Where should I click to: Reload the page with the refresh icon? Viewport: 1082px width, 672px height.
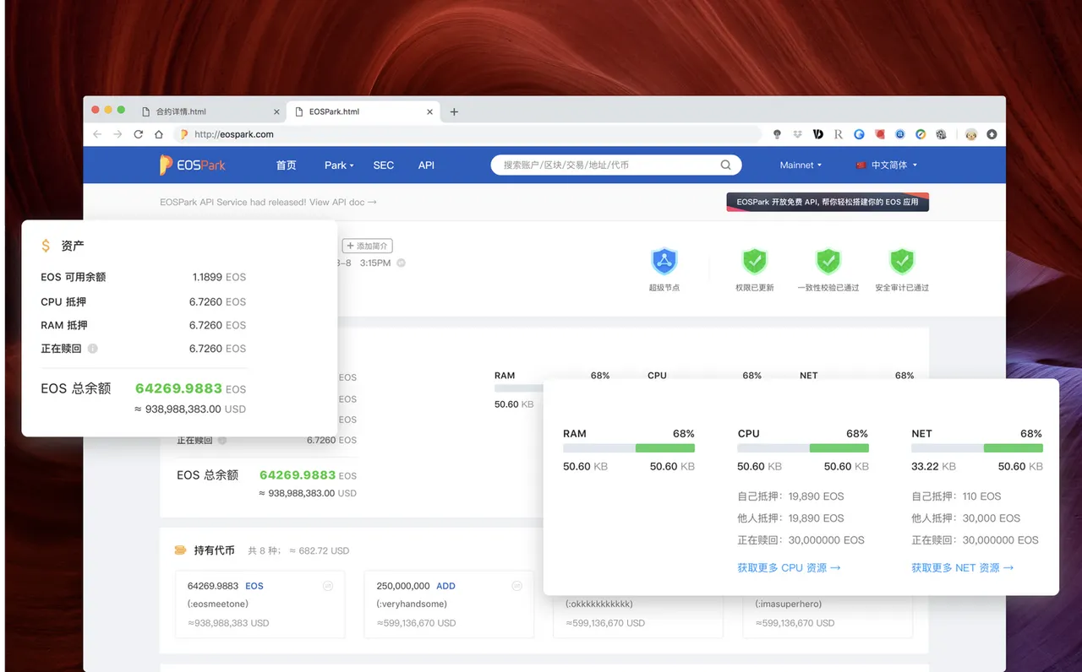coord(138,134)
